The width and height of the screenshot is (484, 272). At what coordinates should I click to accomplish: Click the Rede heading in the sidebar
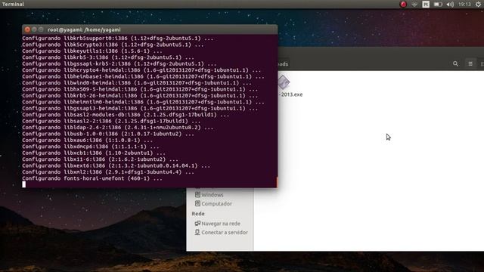(198, 214)
